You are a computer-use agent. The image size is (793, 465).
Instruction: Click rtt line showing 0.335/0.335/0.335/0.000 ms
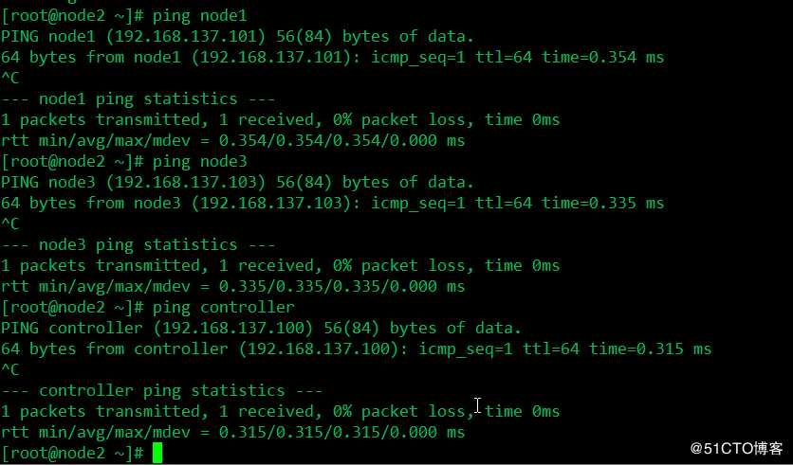pos(232,286)
